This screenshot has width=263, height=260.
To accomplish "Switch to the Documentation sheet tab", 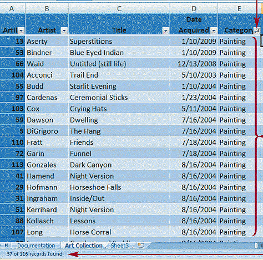I will click(x=36, y=246).
